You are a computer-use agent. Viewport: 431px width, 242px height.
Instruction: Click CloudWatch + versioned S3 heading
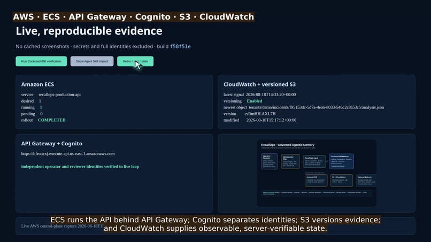pos(259,84)
